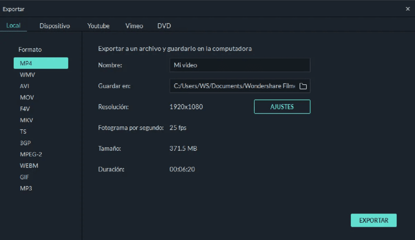The width and height of the screenshot is (415, 240).
Task: Open the Youtube tab
Action: pos(98,26)
